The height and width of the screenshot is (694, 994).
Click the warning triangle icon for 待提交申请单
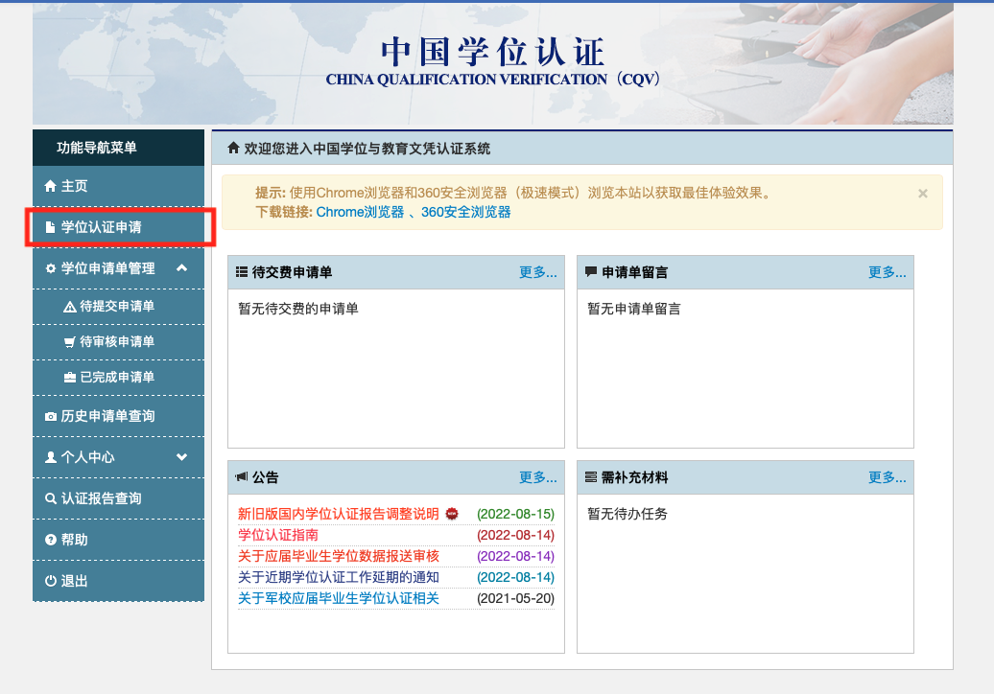pos(69,307)
